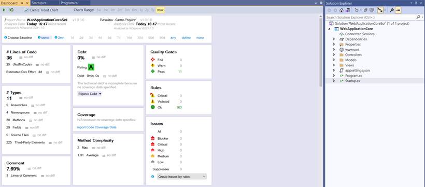Image resolution: width=425 pixels, height=187 pixels.
Task: Click Switch Views icon in Solution Explorer
Action: pos(347,10)
